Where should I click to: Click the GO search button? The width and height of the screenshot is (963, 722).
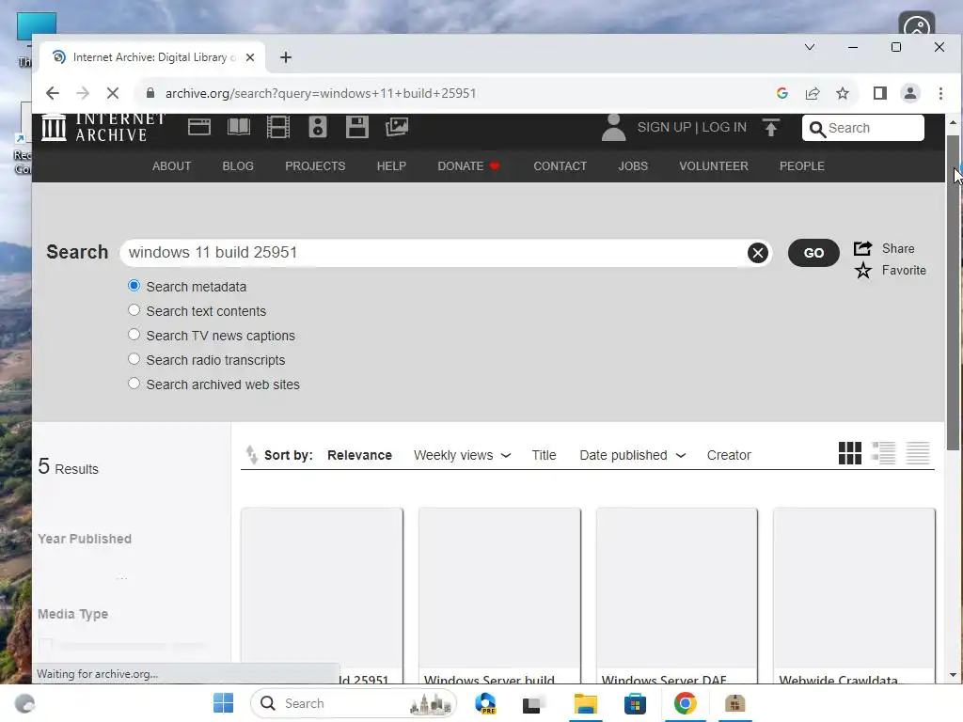813,253
